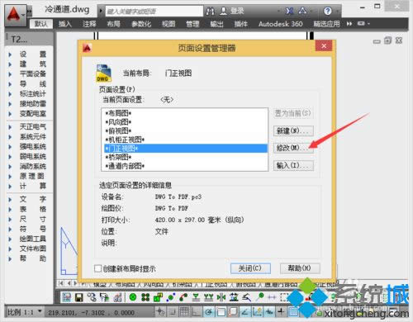Click the 输入(I)... button
The height and width of the screenshot is (322, 413).
pyautogui.click(x=293, y=165)
